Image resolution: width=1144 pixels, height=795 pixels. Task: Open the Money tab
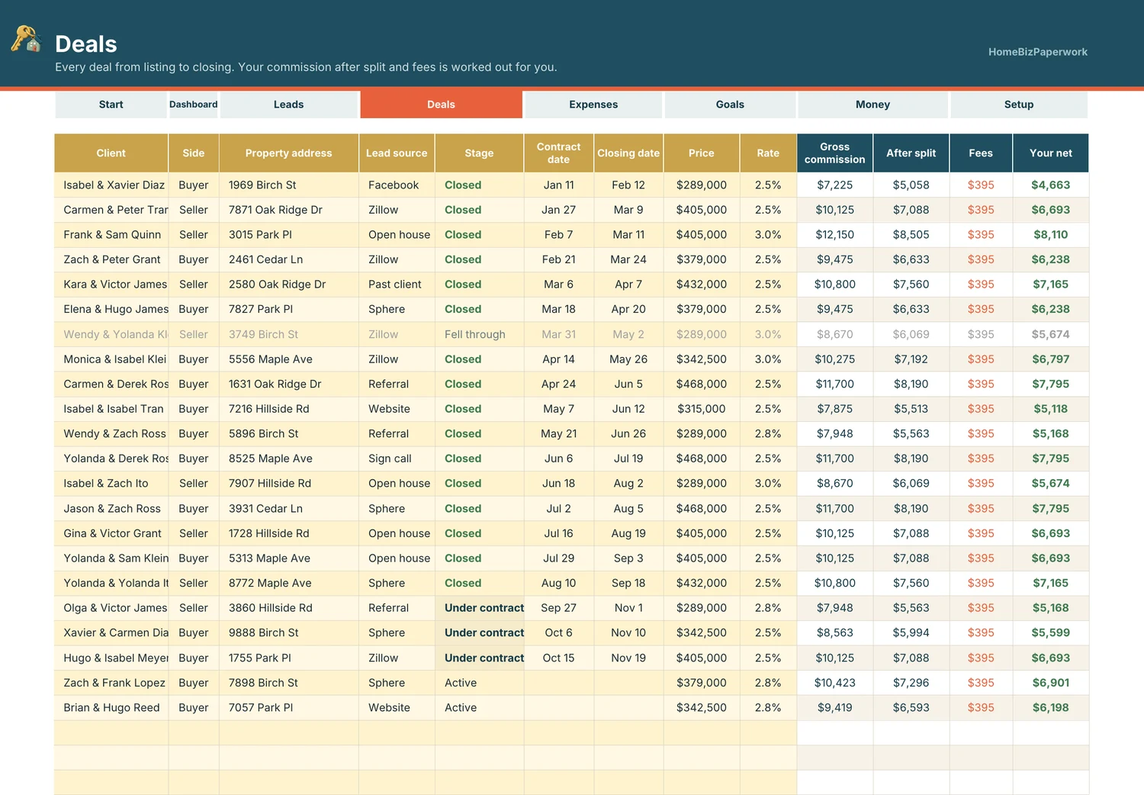coord(872,105)
